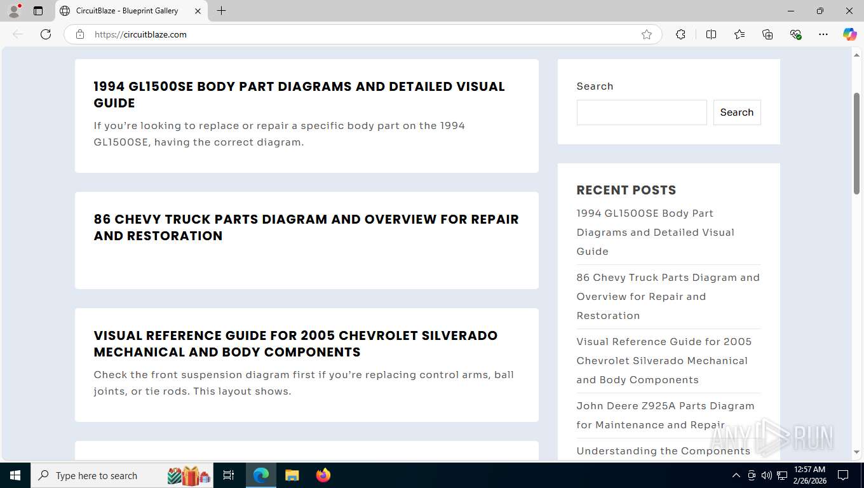Open the Collections icon

pos(767,34)
